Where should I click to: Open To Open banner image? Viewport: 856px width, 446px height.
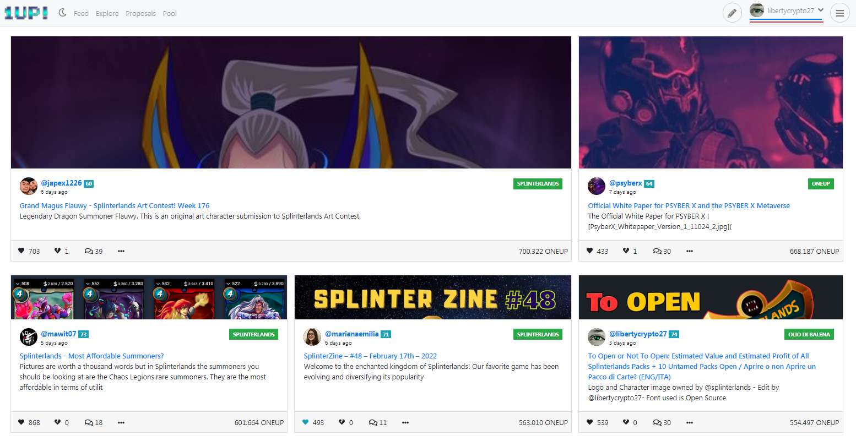pyautogui.click(x=711, y=297)
